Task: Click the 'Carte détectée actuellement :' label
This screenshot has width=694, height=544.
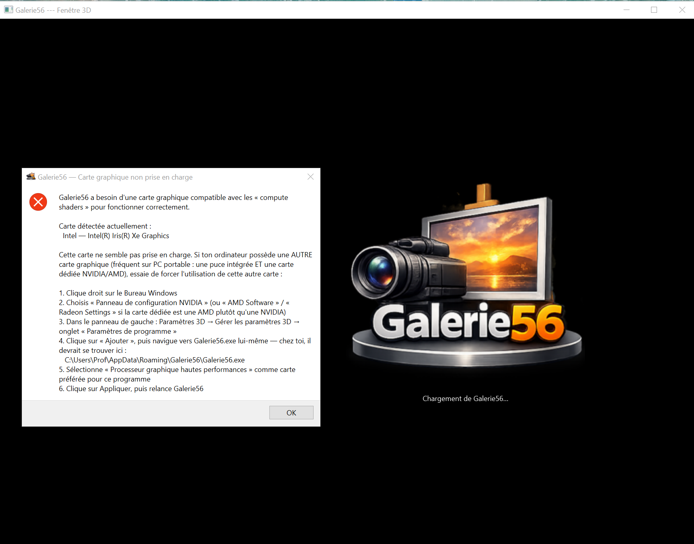Action: (x=105, y=226)
